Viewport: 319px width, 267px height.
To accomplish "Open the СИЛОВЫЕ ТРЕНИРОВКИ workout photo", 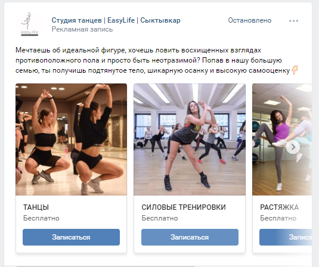I will pyautogui.click(x=190, y=139).
